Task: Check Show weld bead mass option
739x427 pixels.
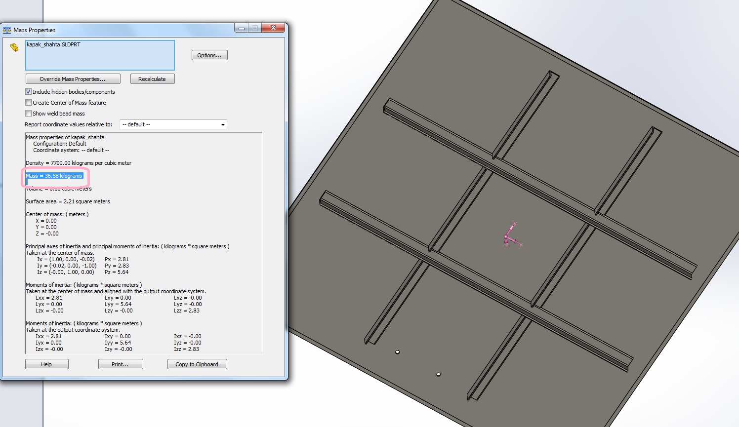Action: coord(29,114)
